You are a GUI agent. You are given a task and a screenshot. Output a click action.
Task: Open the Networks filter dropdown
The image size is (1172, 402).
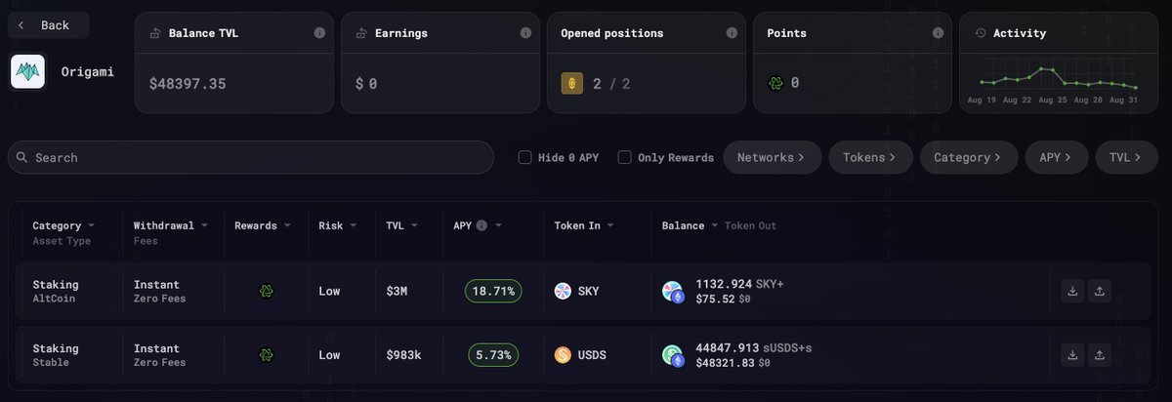tap(772, 157)
